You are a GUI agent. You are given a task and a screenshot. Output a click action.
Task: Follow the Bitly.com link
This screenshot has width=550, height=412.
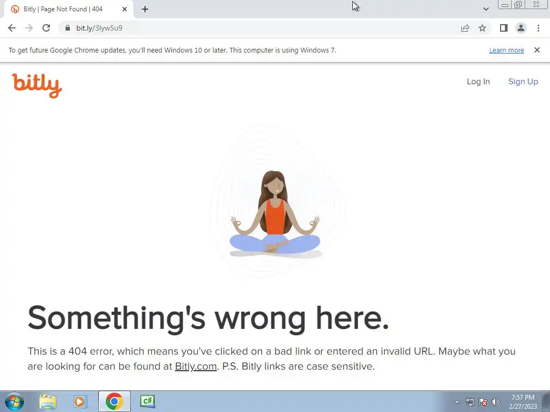pos(196,366)
